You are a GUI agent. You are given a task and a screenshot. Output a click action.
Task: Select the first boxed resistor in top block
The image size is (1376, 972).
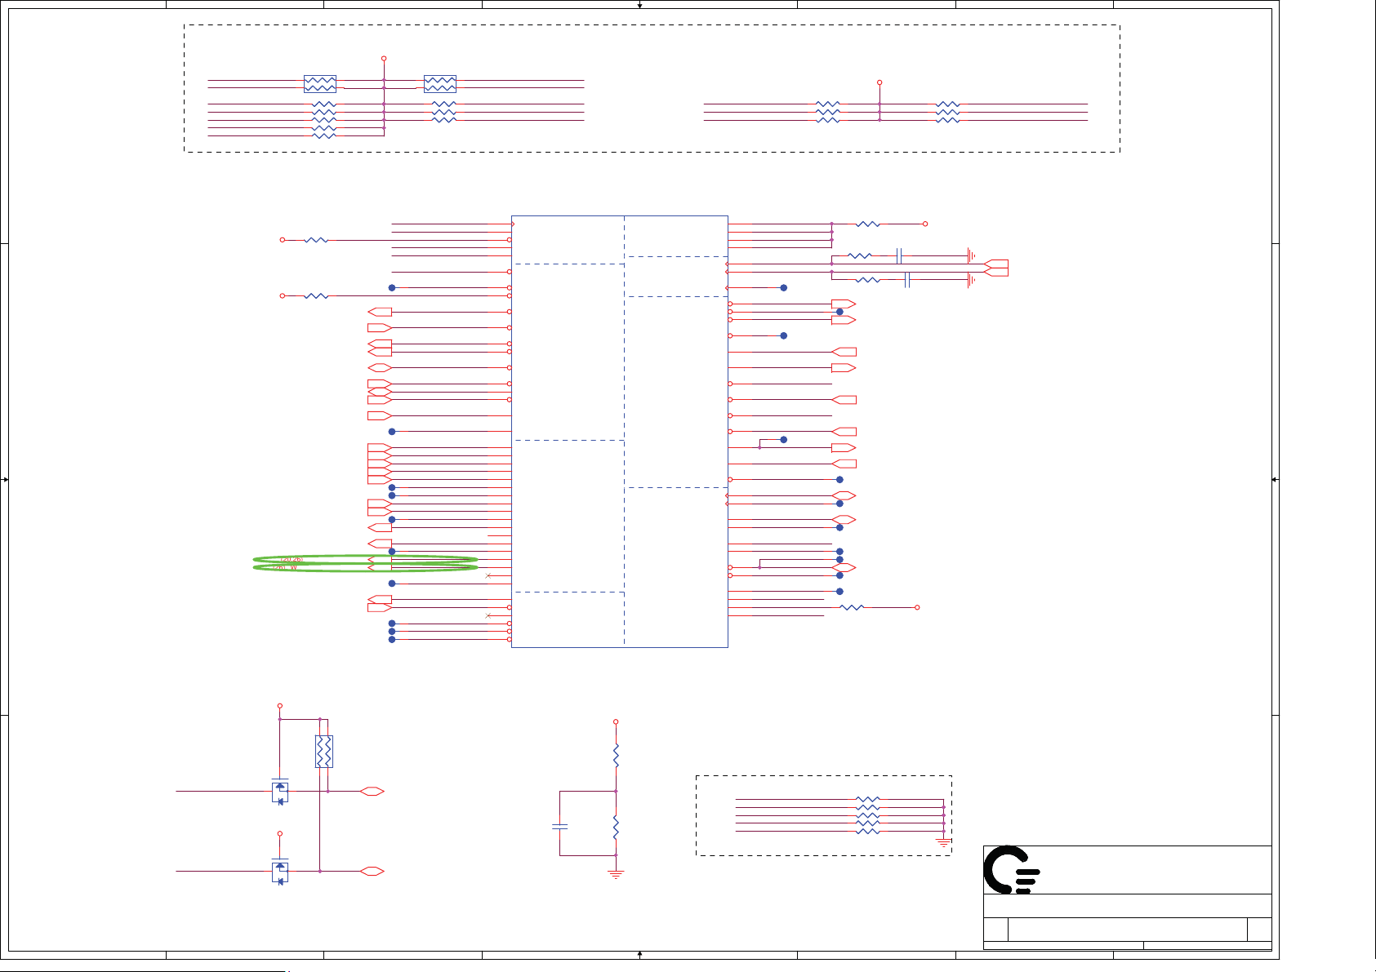(320, 84)
